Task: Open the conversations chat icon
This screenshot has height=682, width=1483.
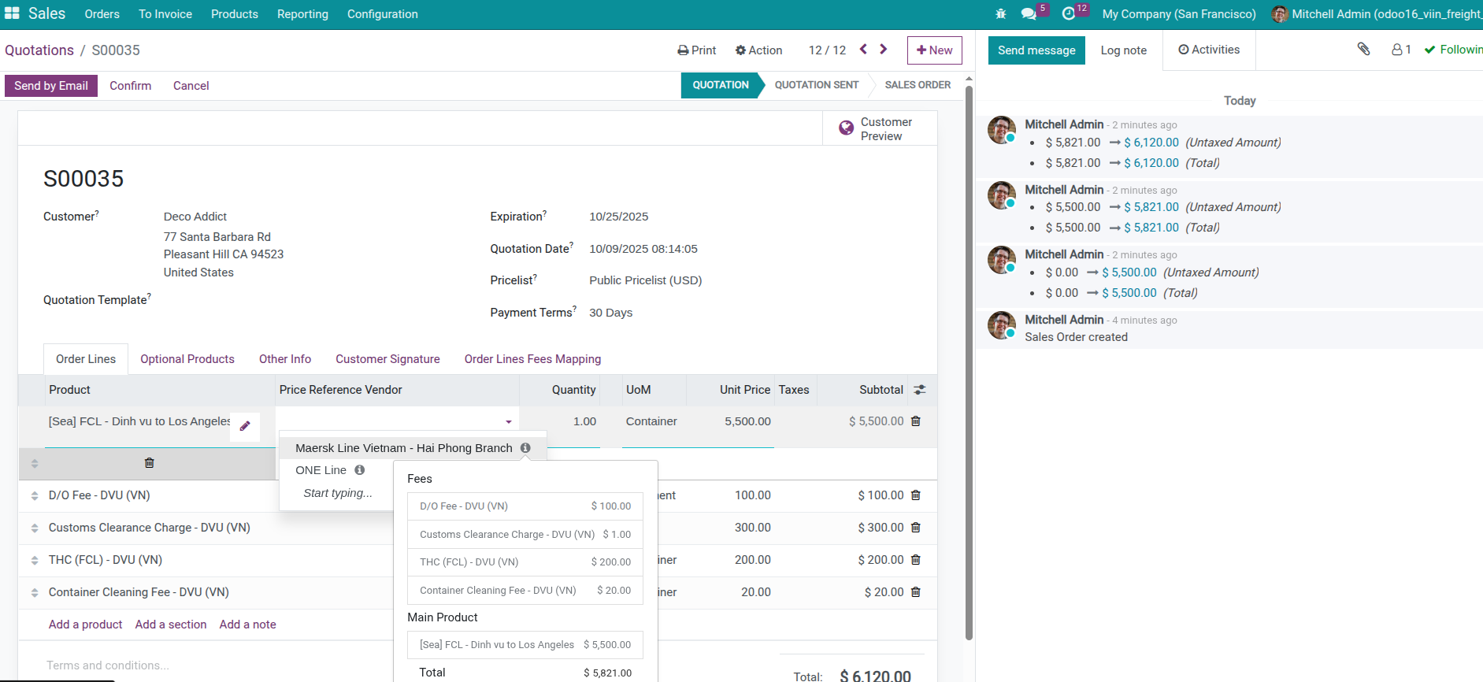Action: tap(1029, 14)
